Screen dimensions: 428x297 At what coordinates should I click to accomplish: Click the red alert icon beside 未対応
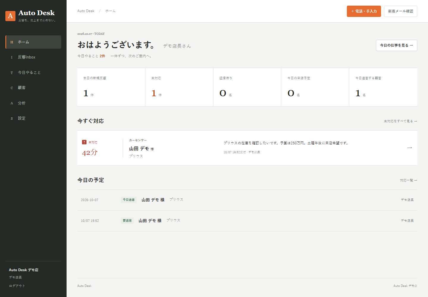click(x=84, y=142)
